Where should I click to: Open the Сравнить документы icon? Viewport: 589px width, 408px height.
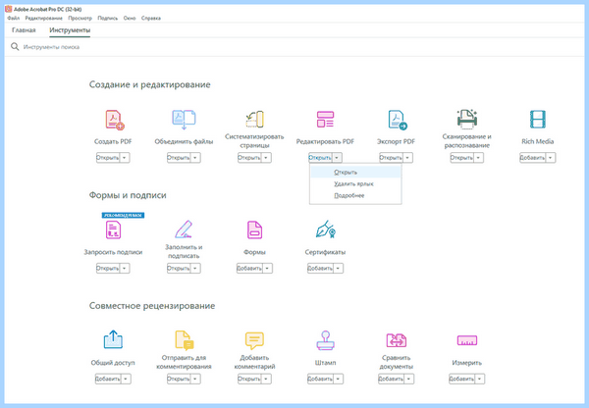(x=397, y=340)
